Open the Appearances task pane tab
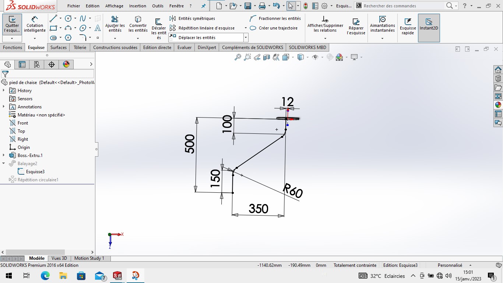Screen dimensions: 503x283 [x=498, y=105]
